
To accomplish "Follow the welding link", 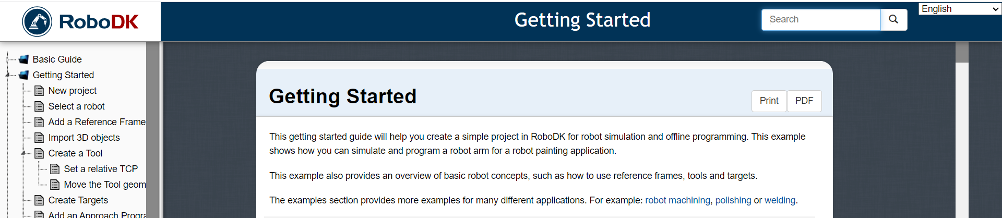I will click(780, 200).
